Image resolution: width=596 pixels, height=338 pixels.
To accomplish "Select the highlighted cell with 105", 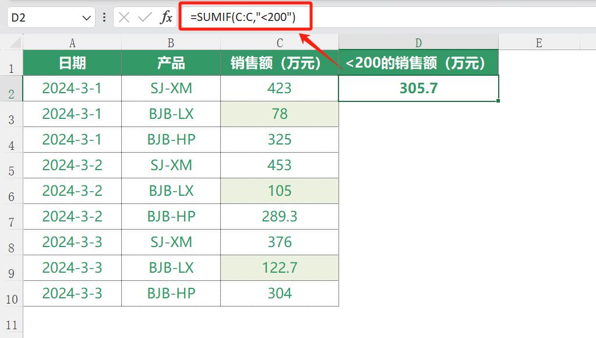I will click(280, 191).
